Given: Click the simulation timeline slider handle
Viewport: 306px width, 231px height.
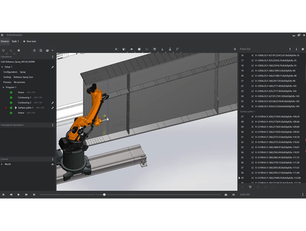Looking at the screenshot, I should [x=104, y=195].
